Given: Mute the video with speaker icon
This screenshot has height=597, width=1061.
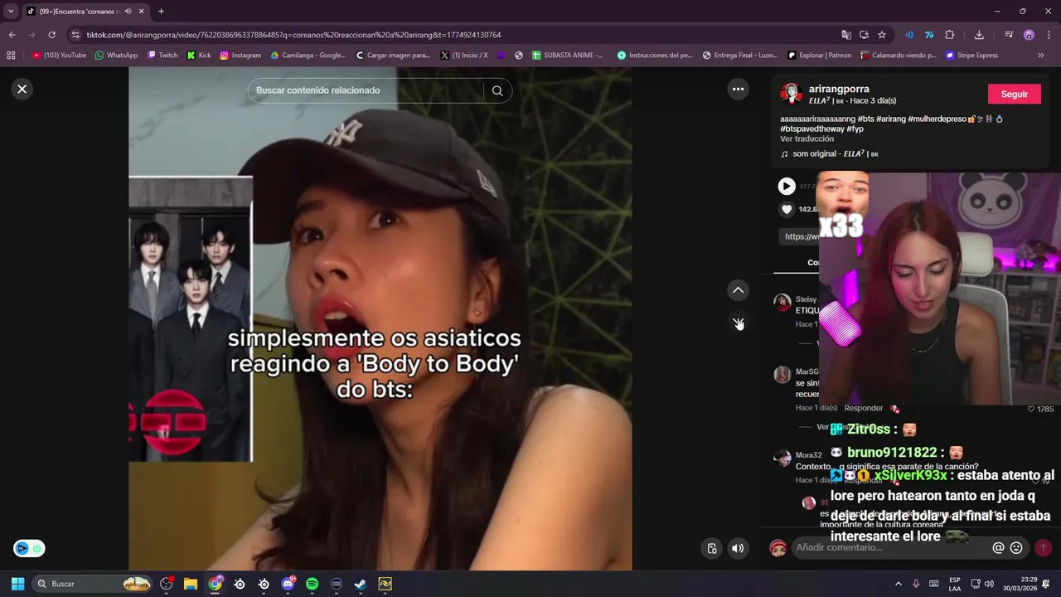Looking at the screenshot, I should [x=738, y=548].
